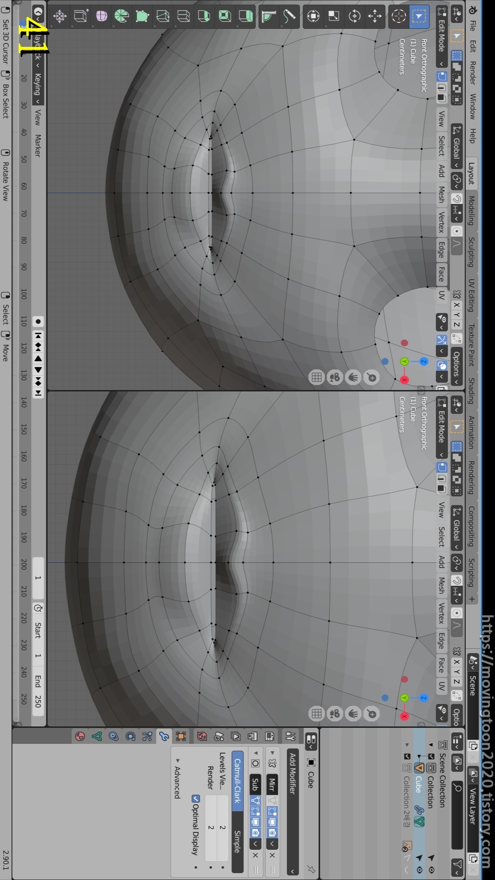Select the Cursor tool in upper viewport toolbar
The width and height of the screenshot is (495, 880).
399,16
